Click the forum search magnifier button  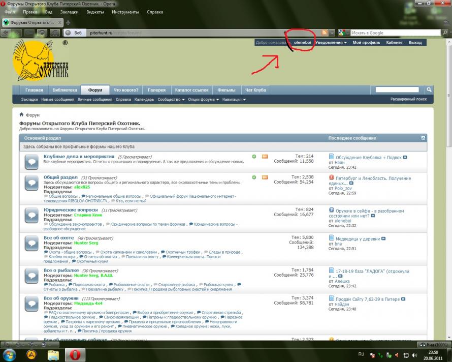(429, 90)
